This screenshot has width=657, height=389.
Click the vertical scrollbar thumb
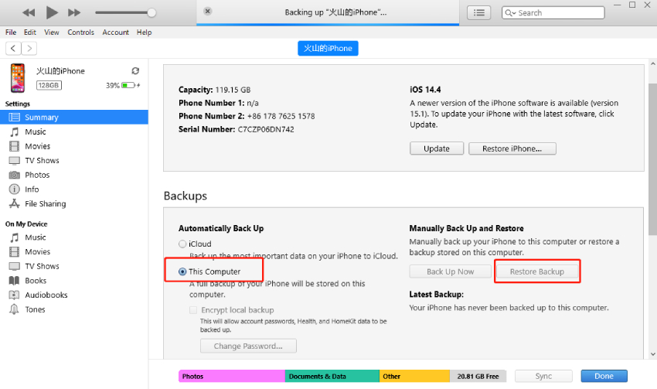tap(653, 159)
